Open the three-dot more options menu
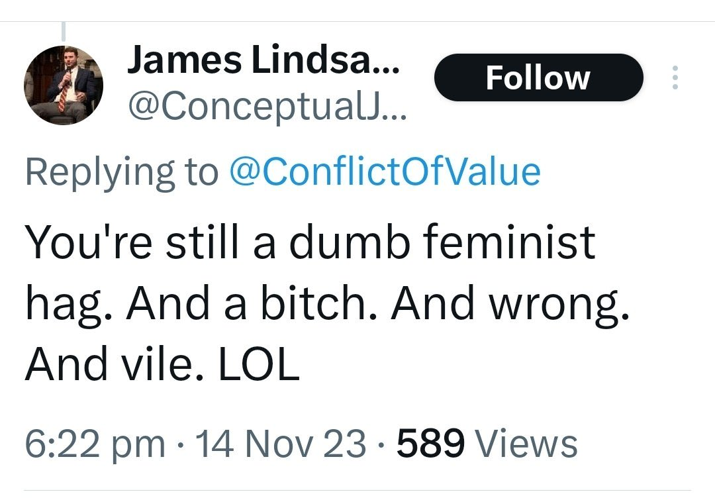 pyautogui.click(x=675, y=77)
